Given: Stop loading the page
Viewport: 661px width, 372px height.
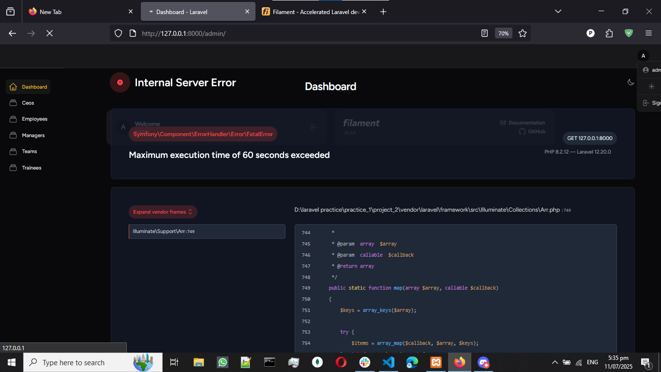Looking at the screenshot, I should click(x=49, y=33).
